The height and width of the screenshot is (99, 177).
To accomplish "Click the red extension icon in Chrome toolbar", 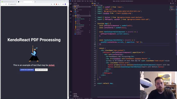I will pyautogui.click(x=56, y=4).
